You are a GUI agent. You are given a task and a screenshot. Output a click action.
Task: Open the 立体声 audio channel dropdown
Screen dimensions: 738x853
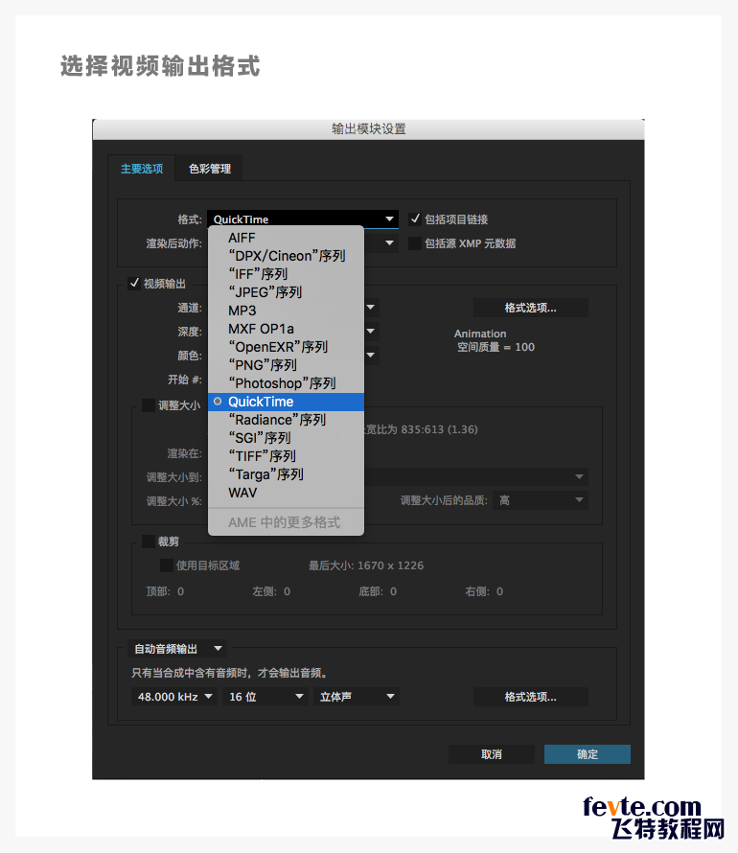click(x=356, y=697)
